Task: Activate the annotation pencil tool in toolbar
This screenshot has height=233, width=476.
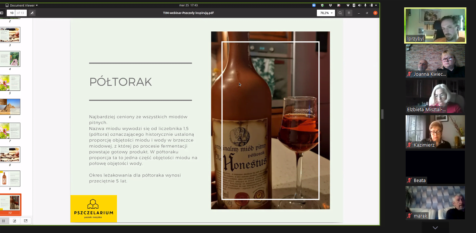Action: coord(32,13)
